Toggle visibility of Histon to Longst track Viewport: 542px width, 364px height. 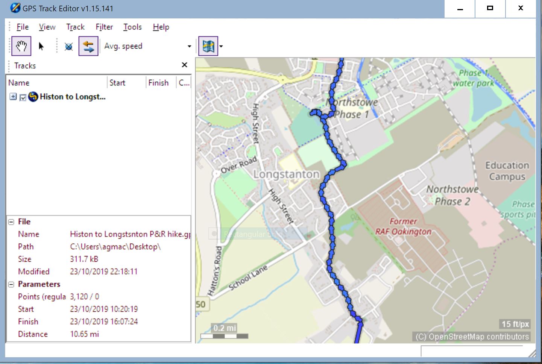coord(22,97)
